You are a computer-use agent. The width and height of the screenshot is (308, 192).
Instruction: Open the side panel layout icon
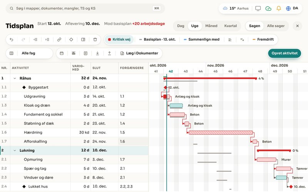[83, 40]
